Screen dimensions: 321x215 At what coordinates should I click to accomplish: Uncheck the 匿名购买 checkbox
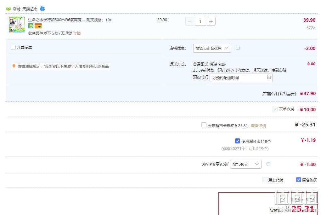click(x=298, y=180)
